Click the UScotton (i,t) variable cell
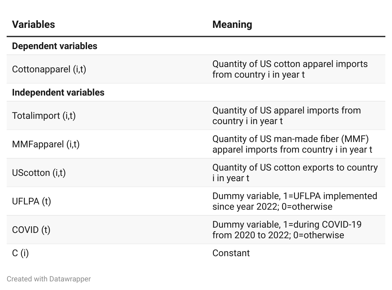This screenshot has width=392, height=290. (x=39, y=173)
